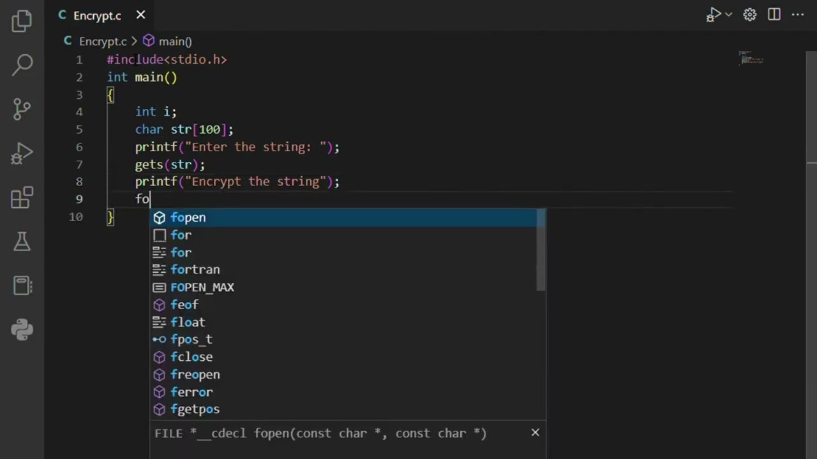This screenshot has width=817, height=459.
Task: Choose the fopen suggestion
Action: point(348,218)
